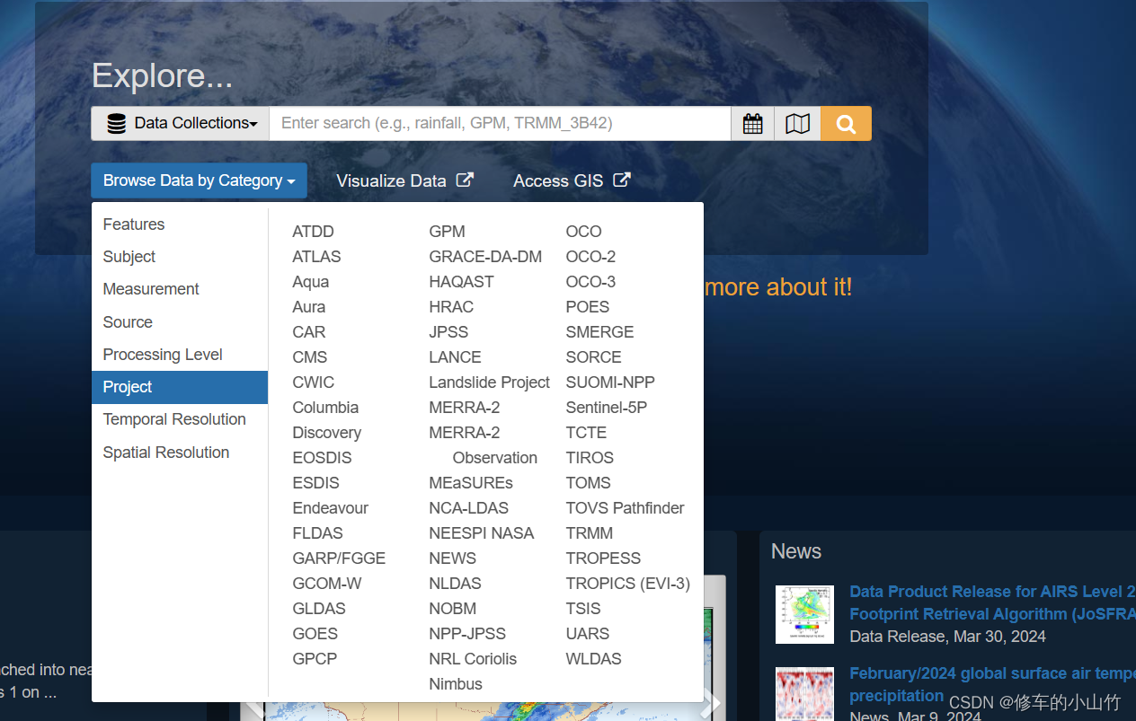The height and width of the screenshot is (721, 1136).
Task: Choose the OCO-2 project
Action: pyautogui.click(x=590, y=257)
